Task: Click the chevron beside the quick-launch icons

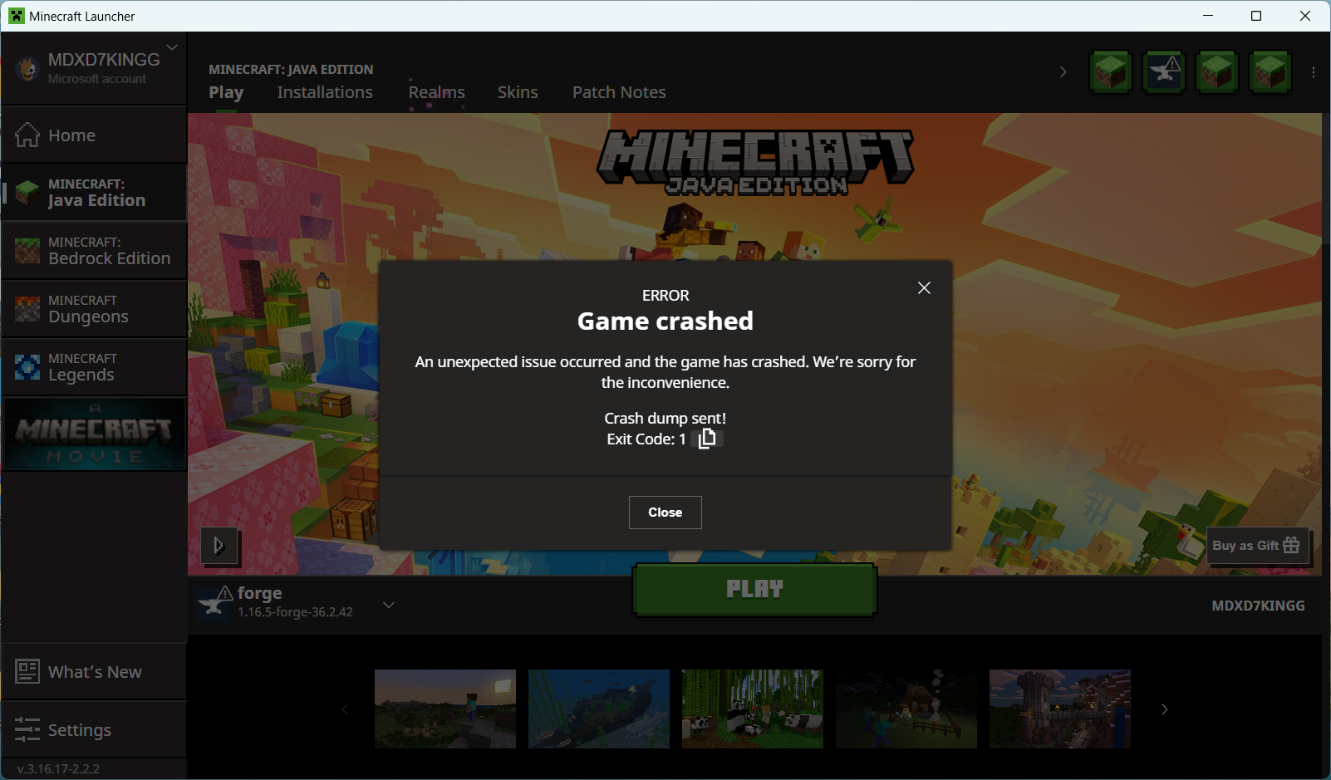Action: tap(1063, 72)
